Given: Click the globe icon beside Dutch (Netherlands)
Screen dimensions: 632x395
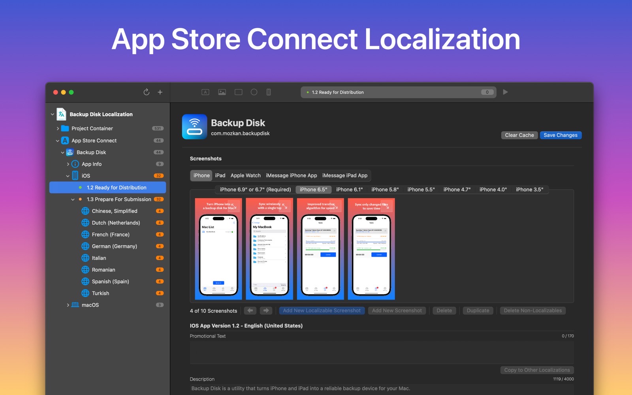Looking at the screenshot, I should [85, 223].
